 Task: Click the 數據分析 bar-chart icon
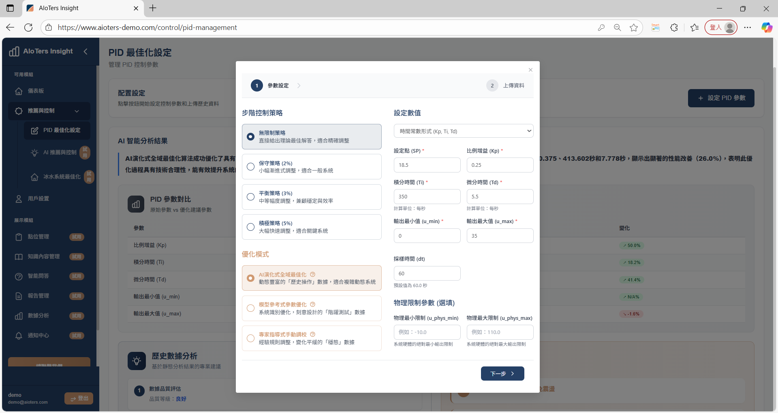[19, 316]
